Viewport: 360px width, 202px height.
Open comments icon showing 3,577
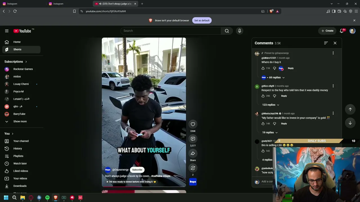coord(193,139)
